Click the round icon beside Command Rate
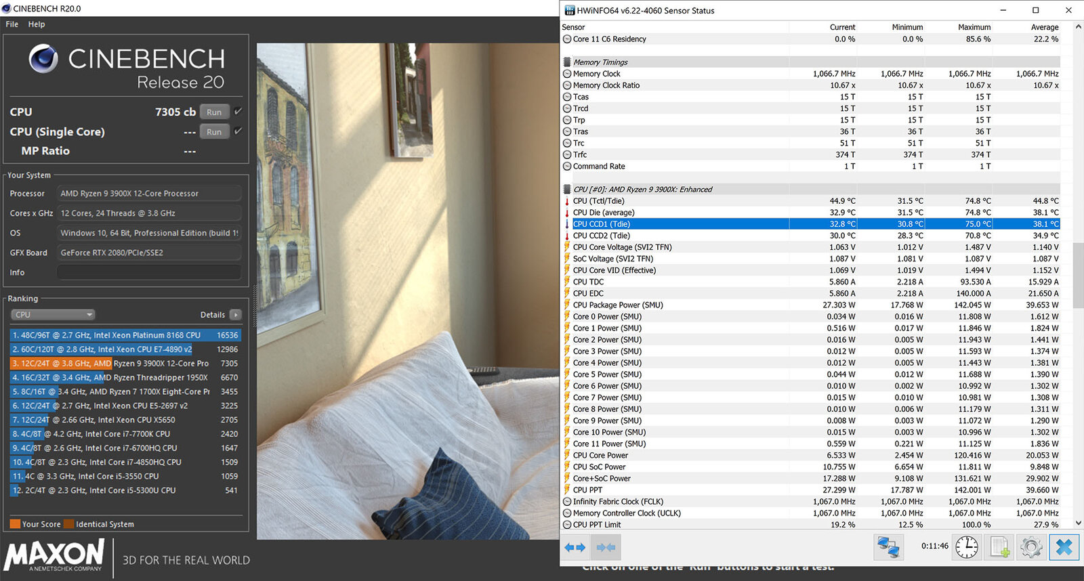The height and width of the screenshot is (581, 1084). 567,167
